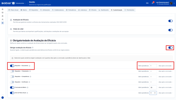Click the Saber logo
This screenshot has height=100, width=176.
[8, 3]
